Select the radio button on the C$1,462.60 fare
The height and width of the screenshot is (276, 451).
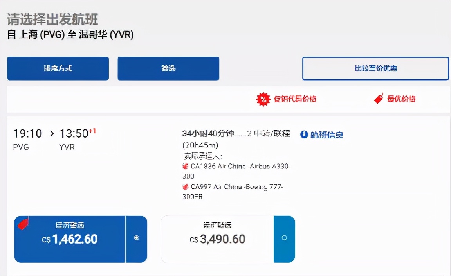pyautogui.click(x=136, y=237)
